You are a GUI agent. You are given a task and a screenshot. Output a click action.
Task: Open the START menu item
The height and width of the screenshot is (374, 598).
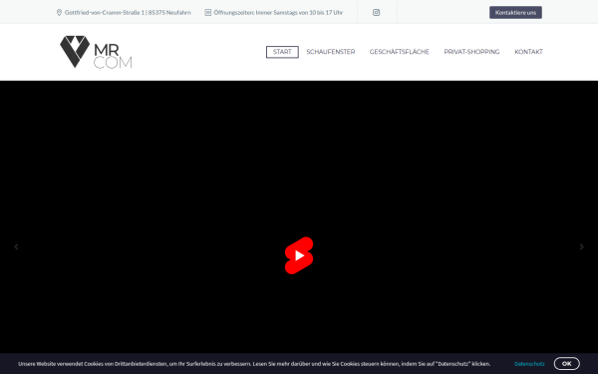pyautogui.click(x=282, y=52)
